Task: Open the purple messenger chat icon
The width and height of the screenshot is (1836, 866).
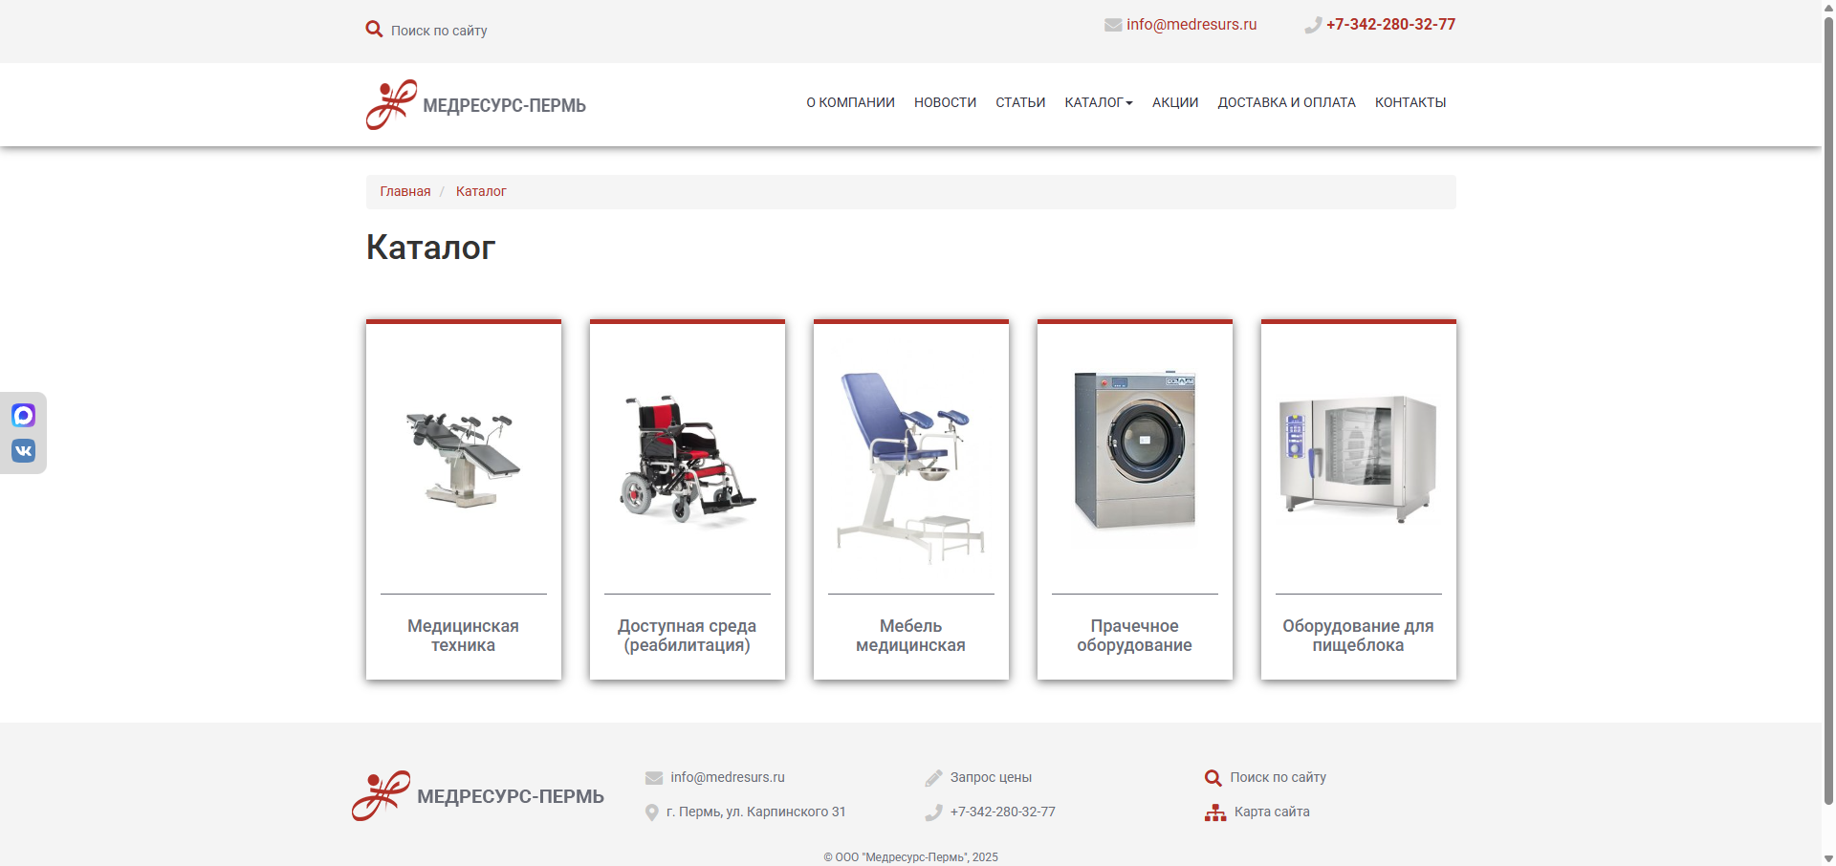Action: point(23,415)
